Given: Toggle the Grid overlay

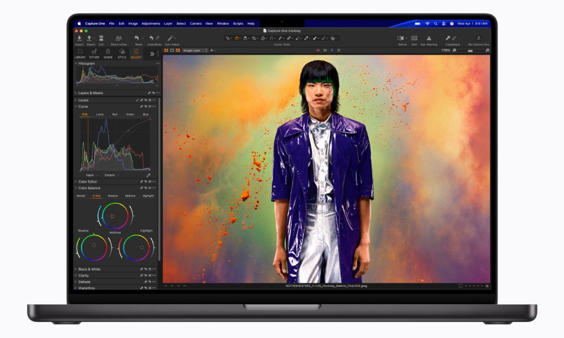Looking at the screenshot, I should 414,38.
